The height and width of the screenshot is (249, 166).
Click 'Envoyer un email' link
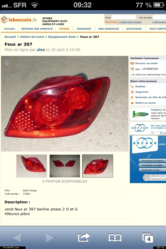pos(146,63)
